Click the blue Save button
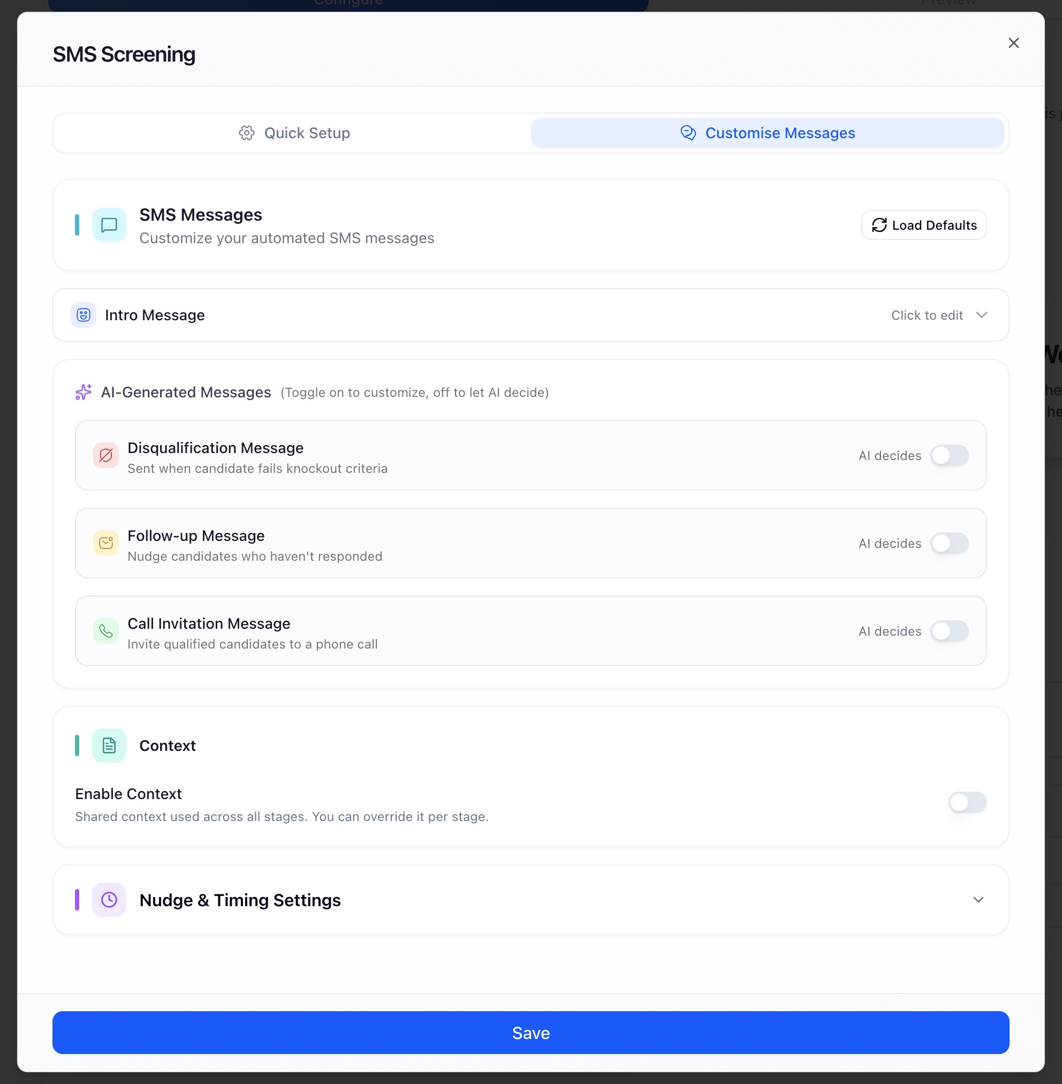The height and width of the screenshot is (1084, 1062). click(530, 1033)
